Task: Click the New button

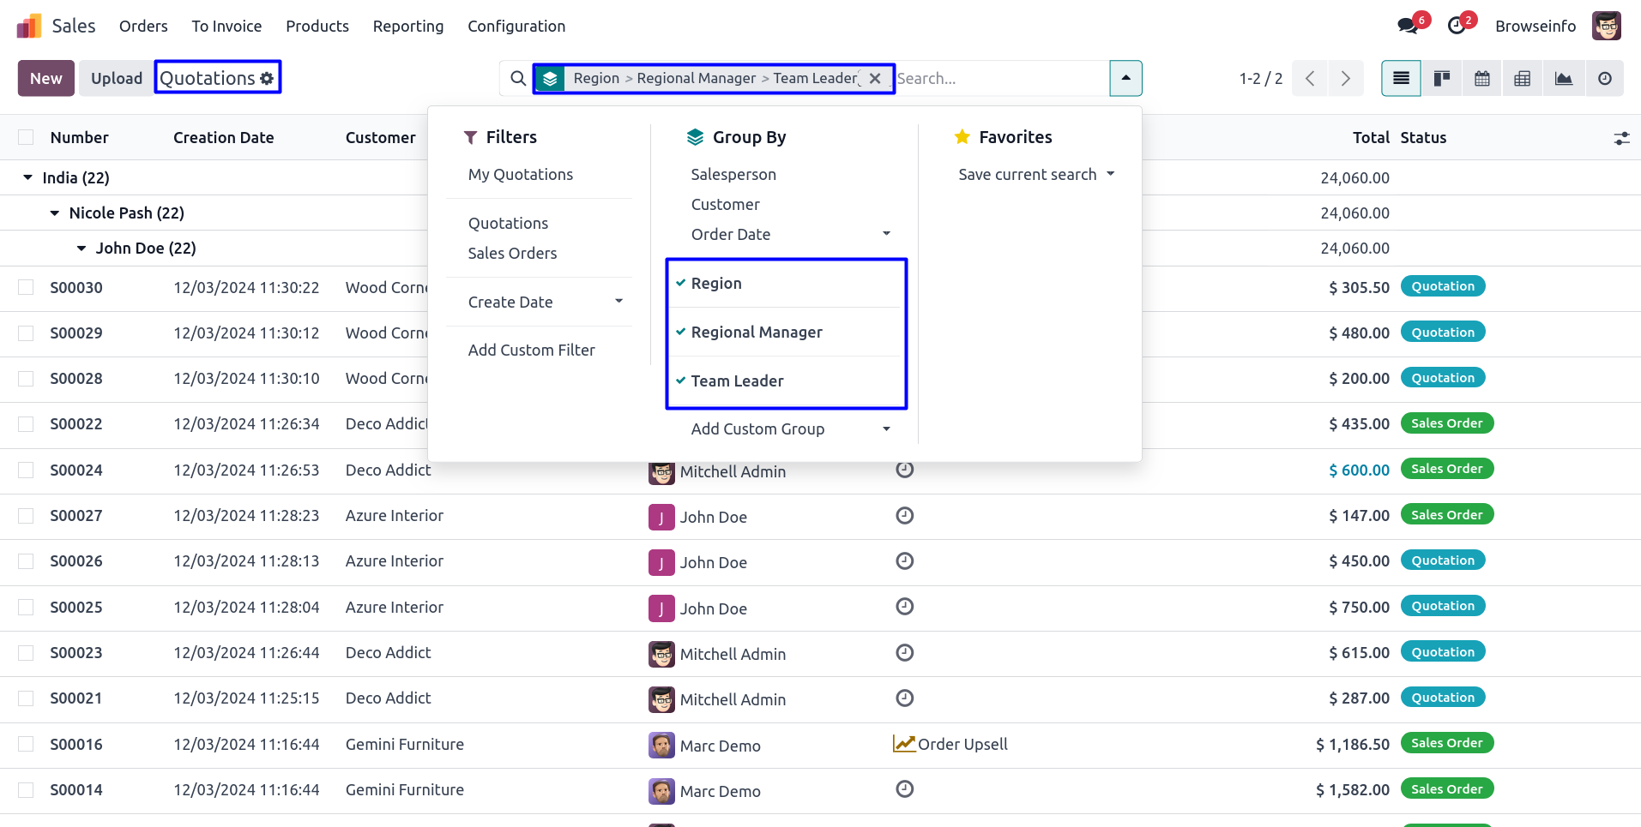Action: coord(46,78)
